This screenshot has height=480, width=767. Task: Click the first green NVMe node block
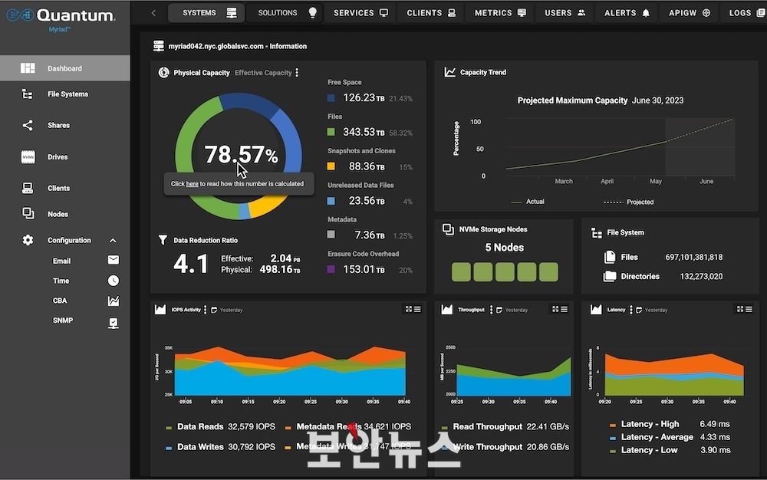click(x=461, y=272)
